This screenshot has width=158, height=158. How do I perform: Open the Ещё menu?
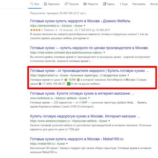pyautogui.click(x=124, y=4)
